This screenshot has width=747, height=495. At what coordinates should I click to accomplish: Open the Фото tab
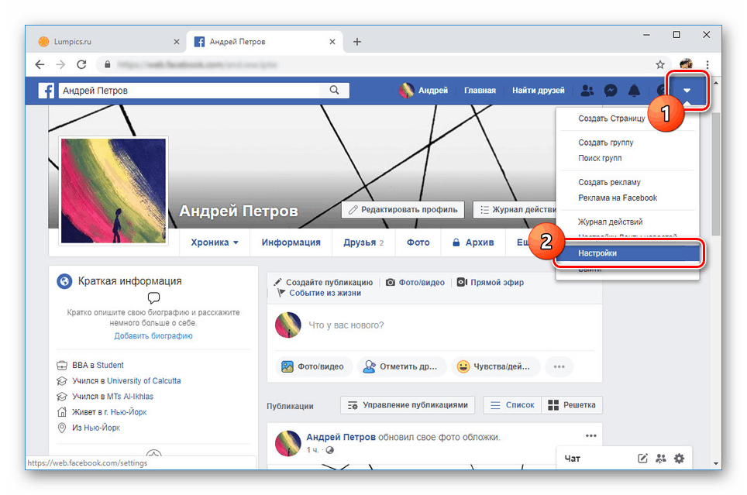(418, 242)
